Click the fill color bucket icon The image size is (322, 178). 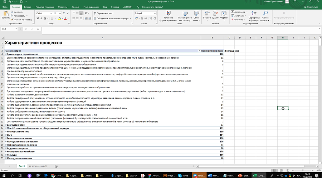[59, 19]
